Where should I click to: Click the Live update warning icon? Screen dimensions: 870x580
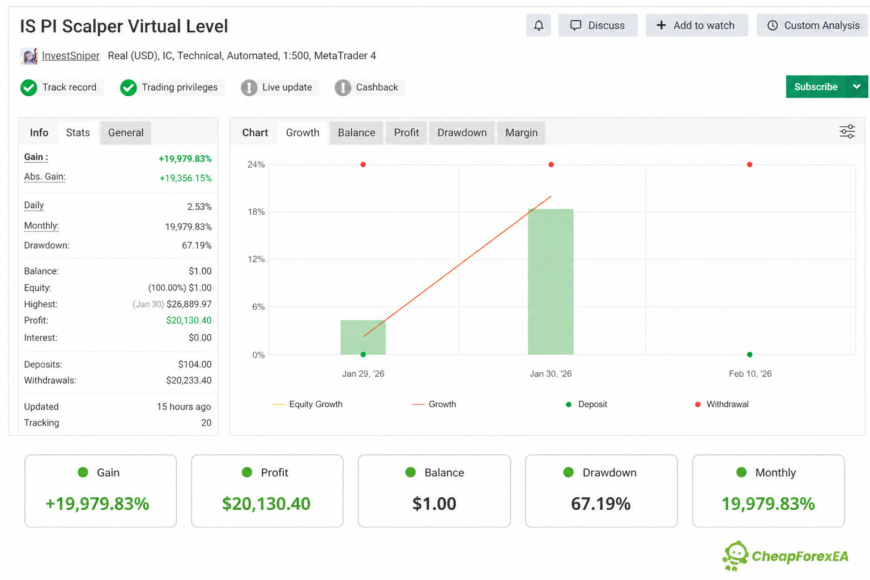249,87
